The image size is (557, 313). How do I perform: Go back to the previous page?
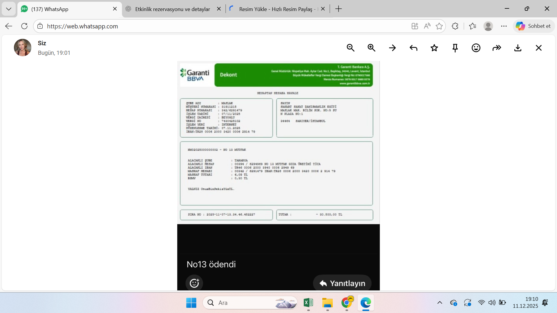tap(9, 26)
